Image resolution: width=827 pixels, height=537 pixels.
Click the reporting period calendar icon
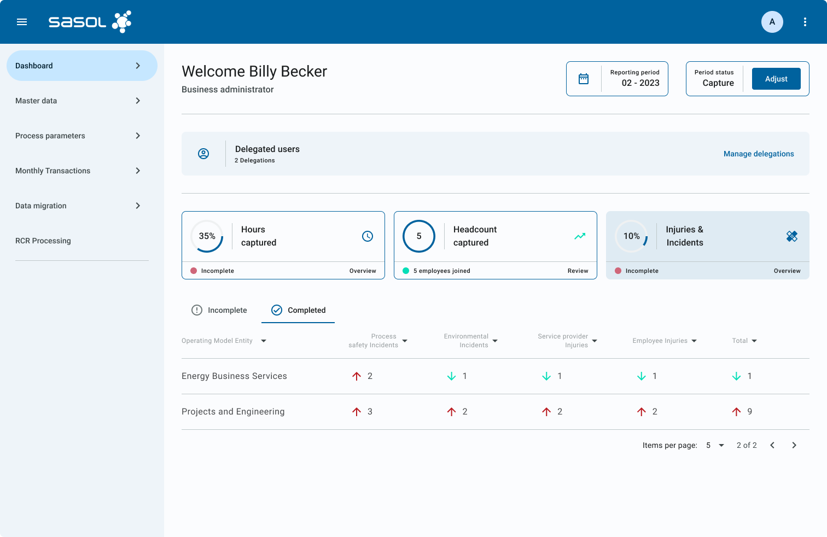(584, 78)
